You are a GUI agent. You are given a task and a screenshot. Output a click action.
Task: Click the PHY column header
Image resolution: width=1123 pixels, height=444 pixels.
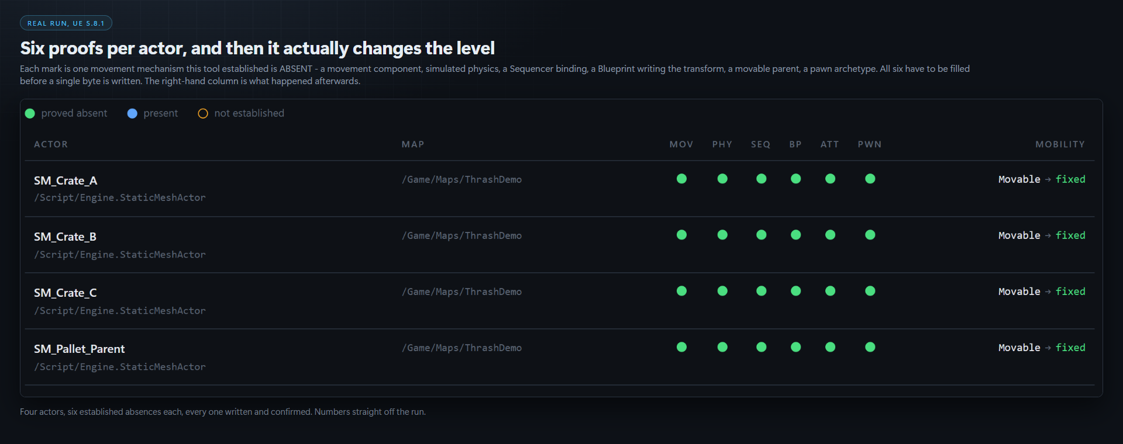pos(722,144)
